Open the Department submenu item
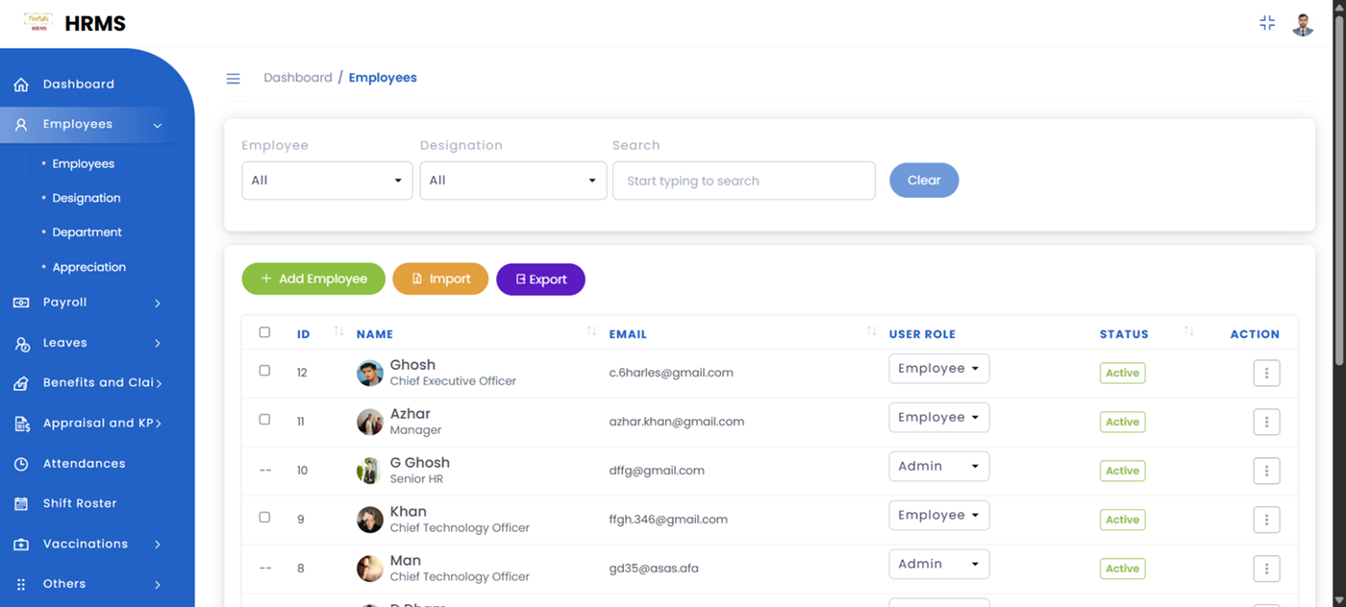The image size is (1346, 607). [87, 232]
